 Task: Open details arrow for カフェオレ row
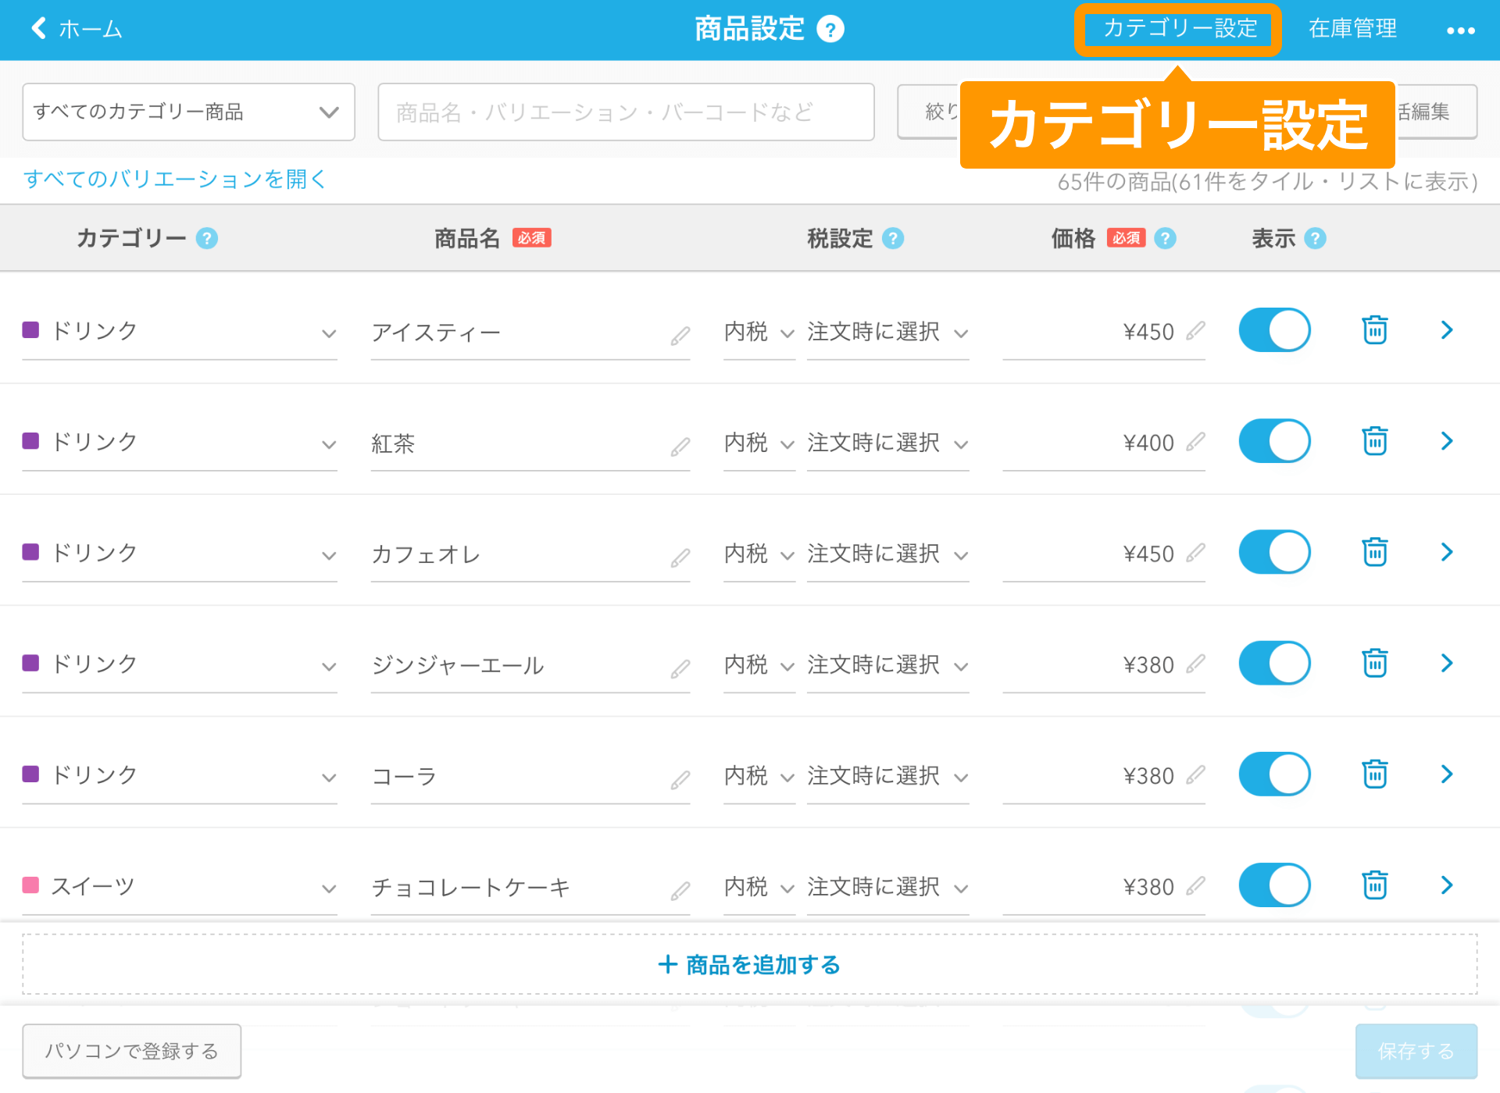click(x=1447, y=552)
